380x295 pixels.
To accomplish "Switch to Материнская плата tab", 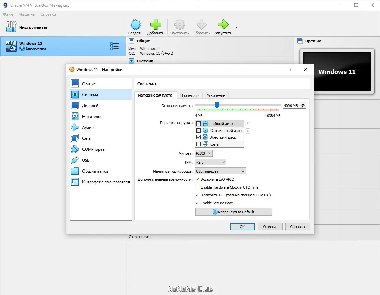I will (155, 95).
